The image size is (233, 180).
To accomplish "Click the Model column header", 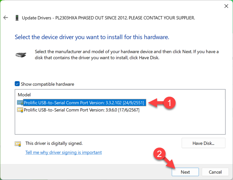I will point(24,95).
